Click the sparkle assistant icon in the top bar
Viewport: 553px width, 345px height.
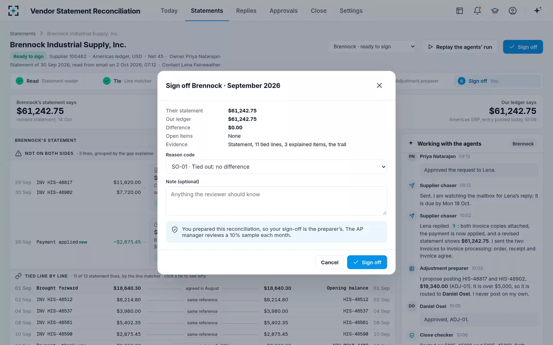click(538, 10)
